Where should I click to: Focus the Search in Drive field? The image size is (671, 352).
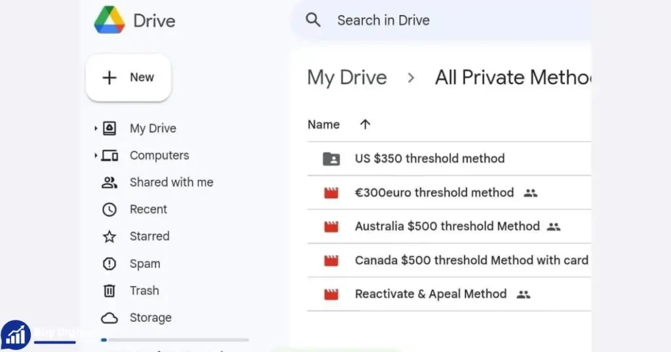click(441, 20)
